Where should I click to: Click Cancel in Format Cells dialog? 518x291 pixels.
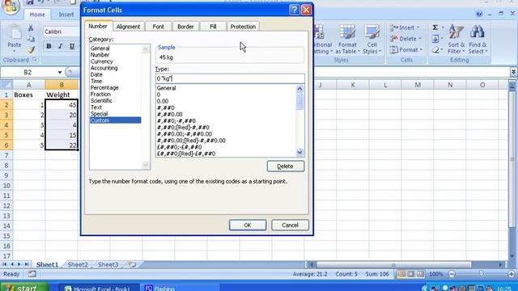pos(290,225)
